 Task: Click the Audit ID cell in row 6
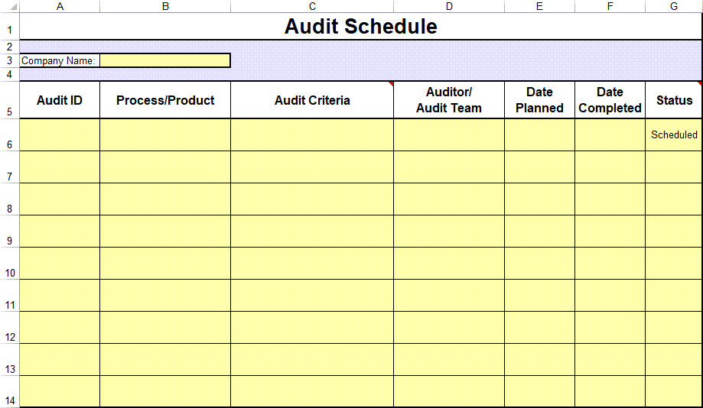pos(60,134)
